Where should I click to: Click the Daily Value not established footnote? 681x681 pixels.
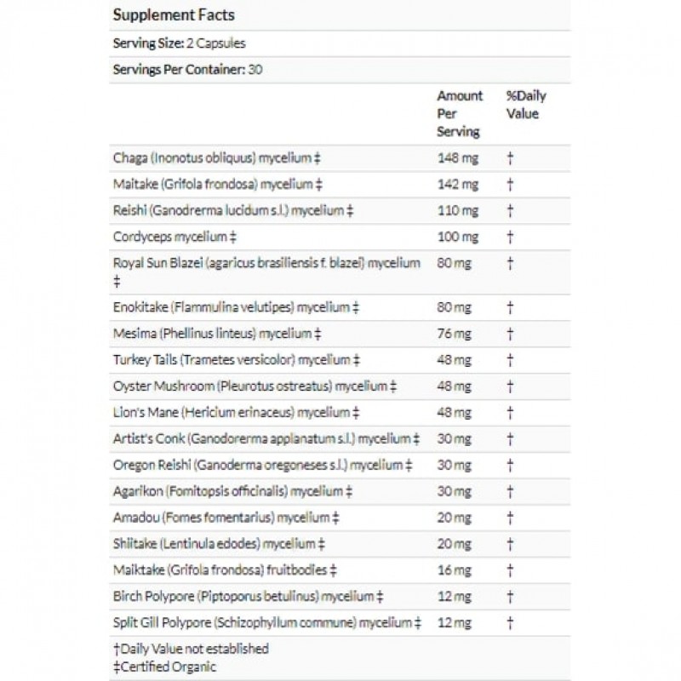[x=191, y=650]
